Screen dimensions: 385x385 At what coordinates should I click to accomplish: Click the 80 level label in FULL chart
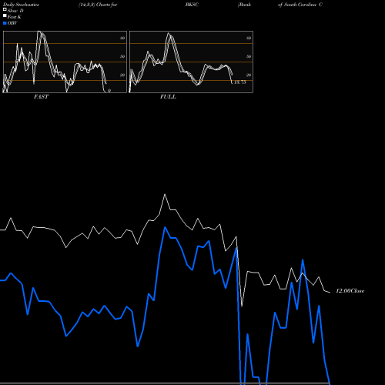(x=249, y=38)
